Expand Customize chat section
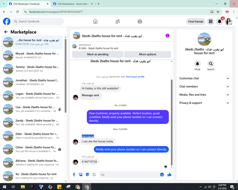 tap(204, 79)
